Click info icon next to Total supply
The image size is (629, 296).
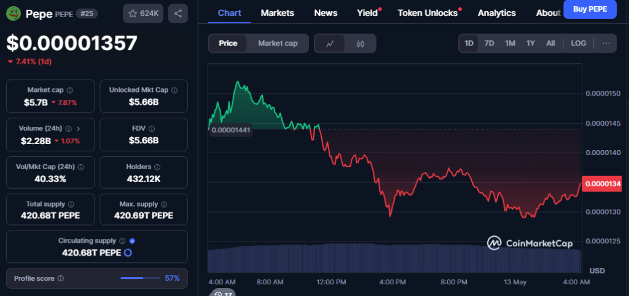(x=71, y=205)
